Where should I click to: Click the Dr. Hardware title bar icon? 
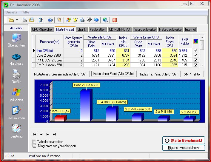point(6,5)
